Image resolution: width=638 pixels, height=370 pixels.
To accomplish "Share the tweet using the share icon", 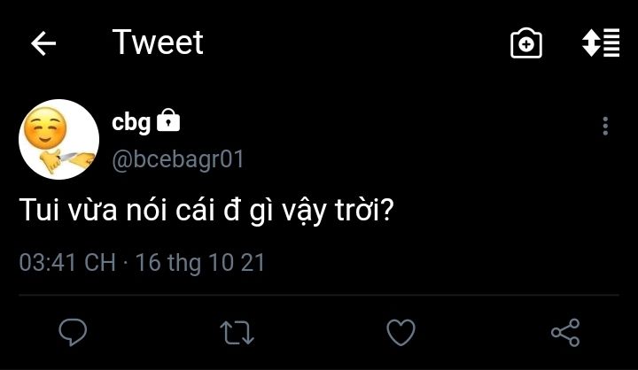I will point(564,332).
